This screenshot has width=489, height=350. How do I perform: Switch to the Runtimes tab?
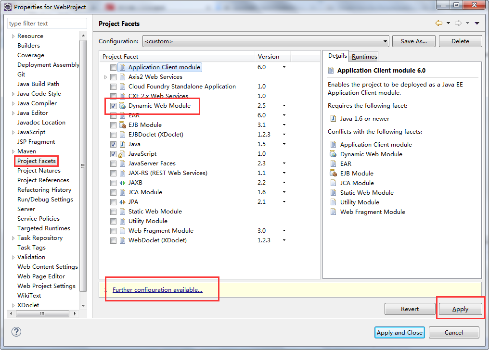point(364,56)
